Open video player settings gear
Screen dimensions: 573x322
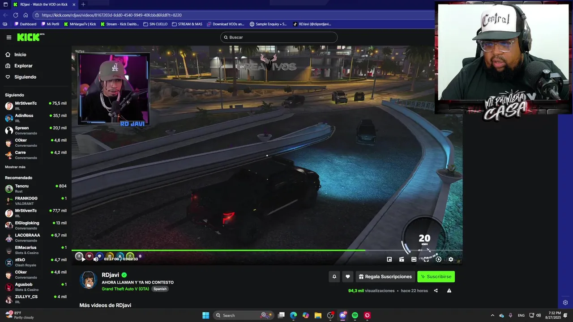[451, 259]
